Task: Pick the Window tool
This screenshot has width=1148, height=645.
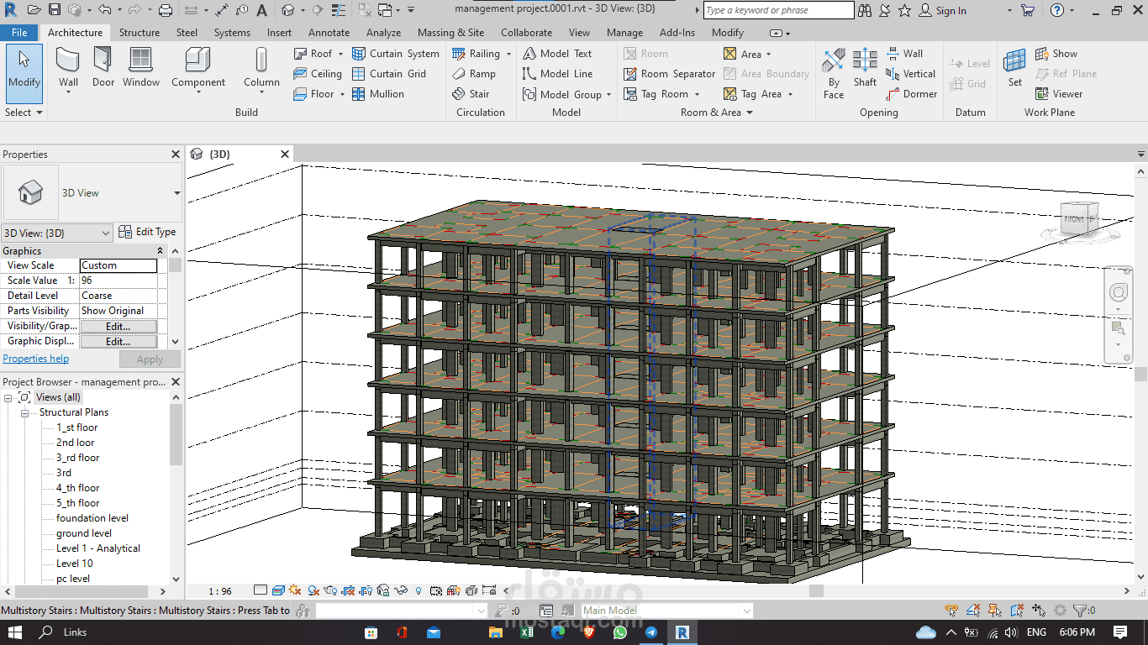Action: [x=141, y=68]
